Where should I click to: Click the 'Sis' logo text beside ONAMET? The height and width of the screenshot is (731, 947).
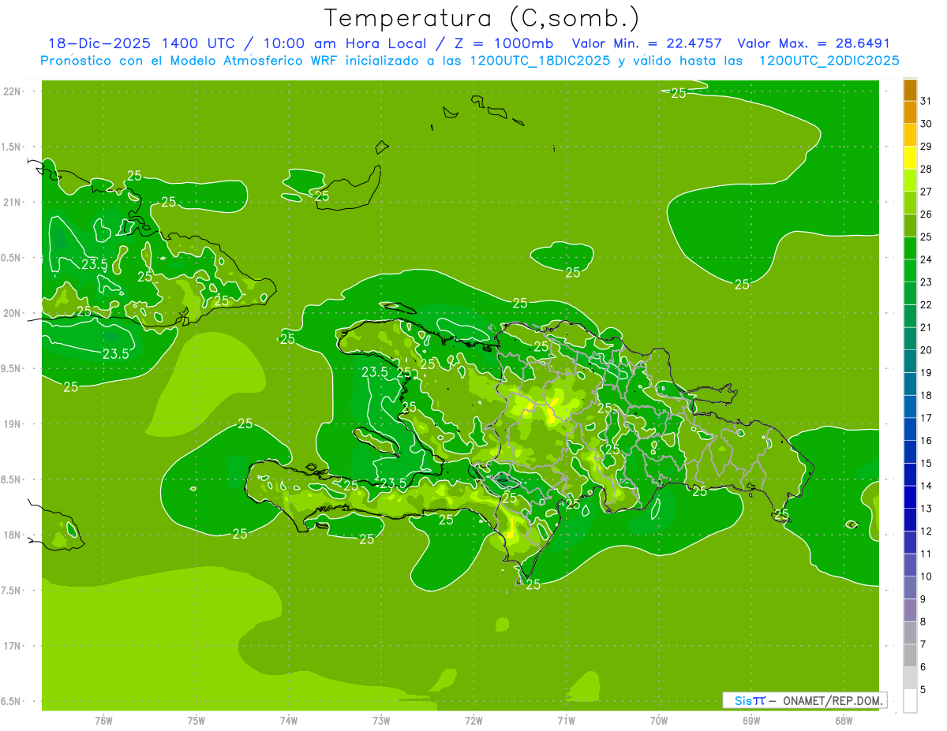click(743, 700)
